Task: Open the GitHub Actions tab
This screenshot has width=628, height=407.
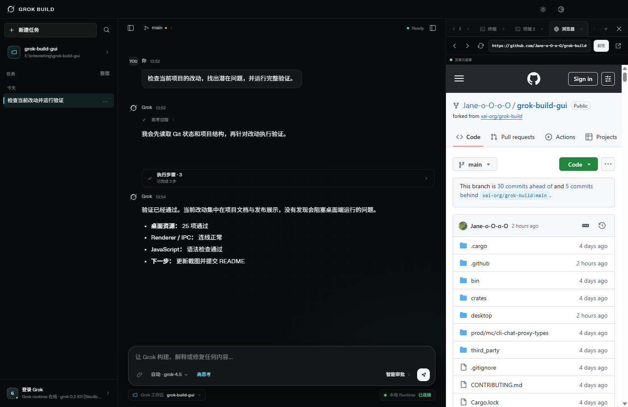Action: coord(561,137)
